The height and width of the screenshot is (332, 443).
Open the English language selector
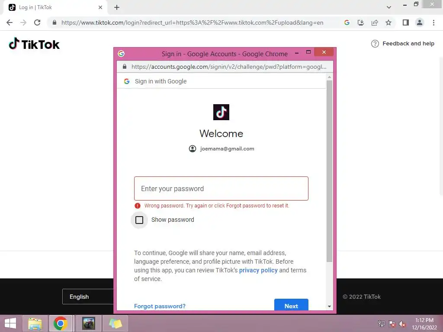(88, 297)
